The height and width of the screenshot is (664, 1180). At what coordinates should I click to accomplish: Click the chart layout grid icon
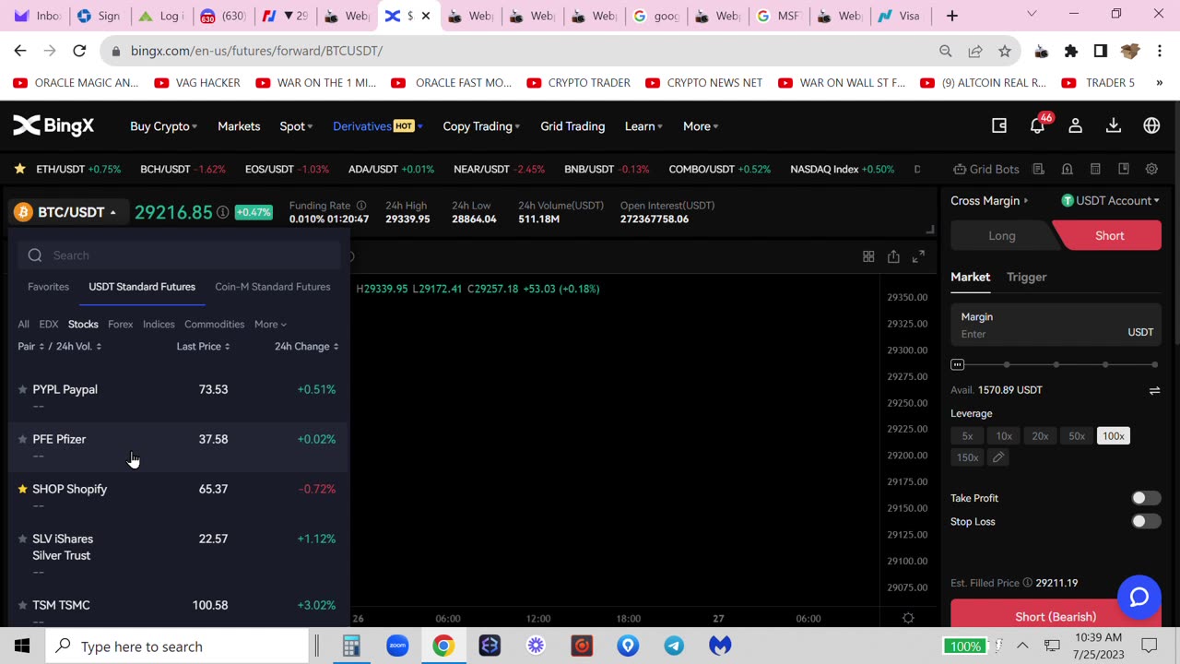pyautogui.click(x=868, y=256)
